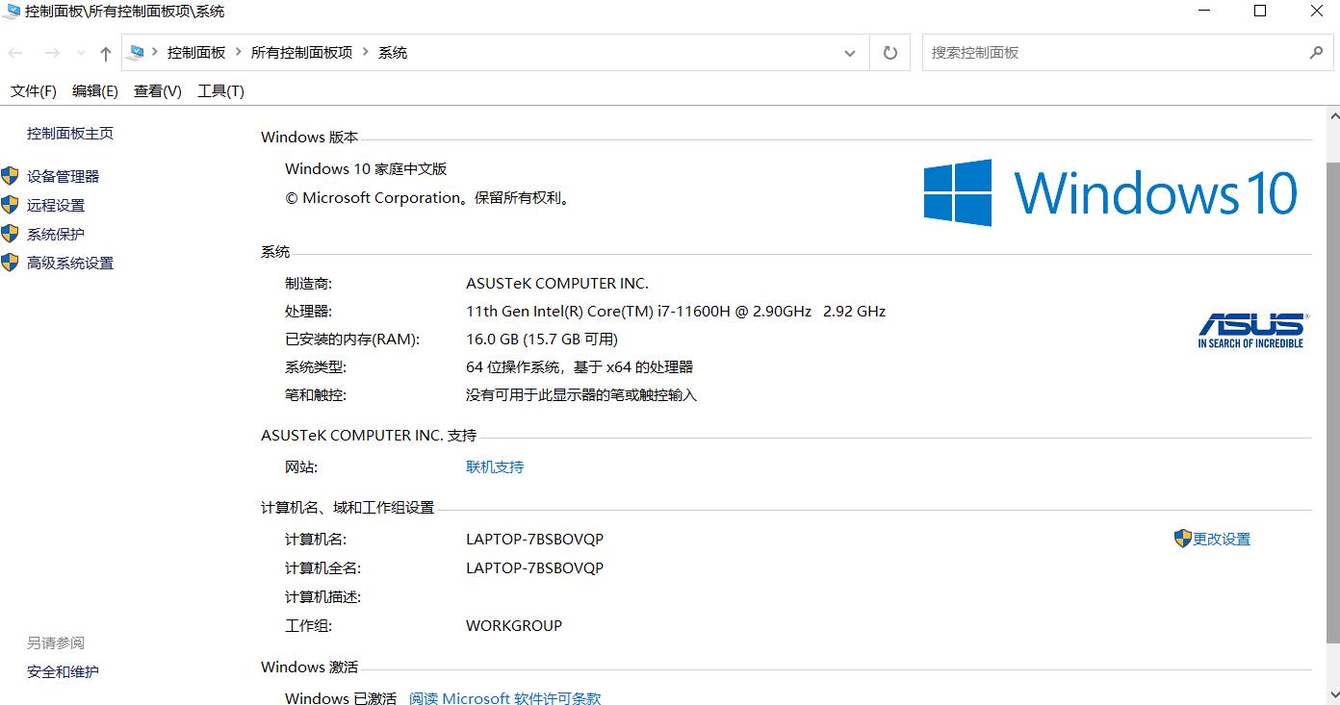Click shield icon beside 更改设置

[1183, 539]
